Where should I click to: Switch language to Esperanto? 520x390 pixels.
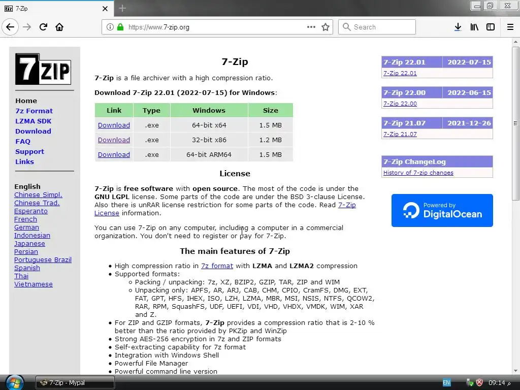click(x=31, y=211)
